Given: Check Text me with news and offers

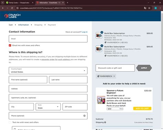Looking at the screenshot, I should tap(10, 122).
